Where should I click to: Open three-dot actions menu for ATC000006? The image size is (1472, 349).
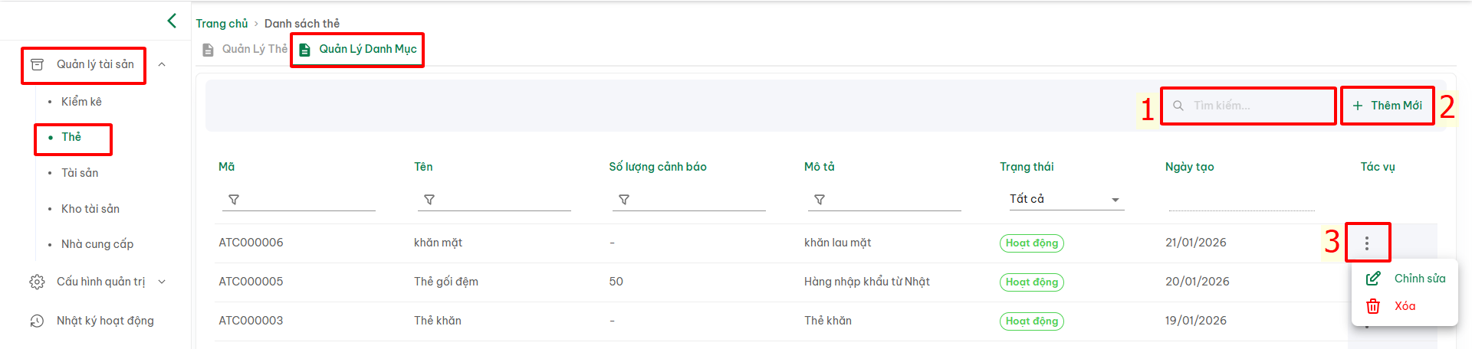coord(1366,243)
